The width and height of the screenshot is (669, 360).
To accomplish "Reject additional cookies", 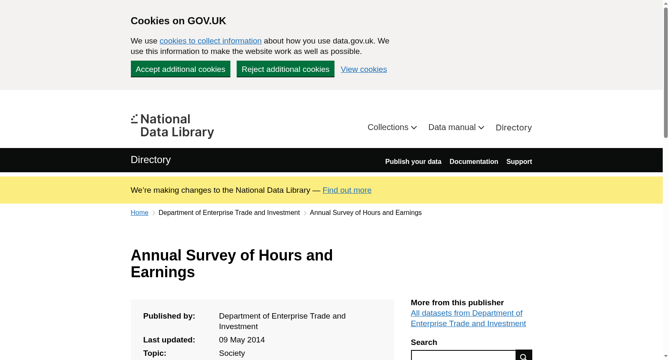I will tap(286, 69).
